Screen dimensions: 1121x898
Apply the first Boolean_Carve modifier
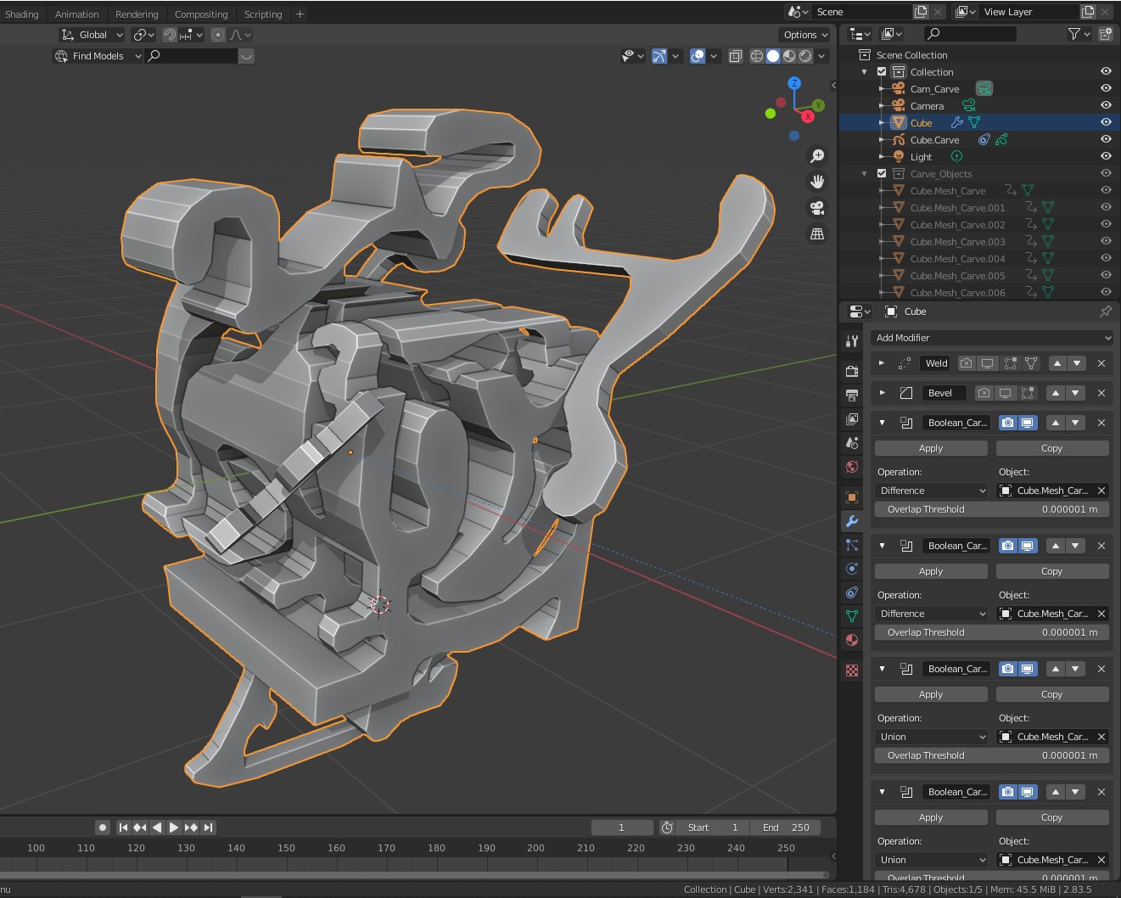click(931, 448)
